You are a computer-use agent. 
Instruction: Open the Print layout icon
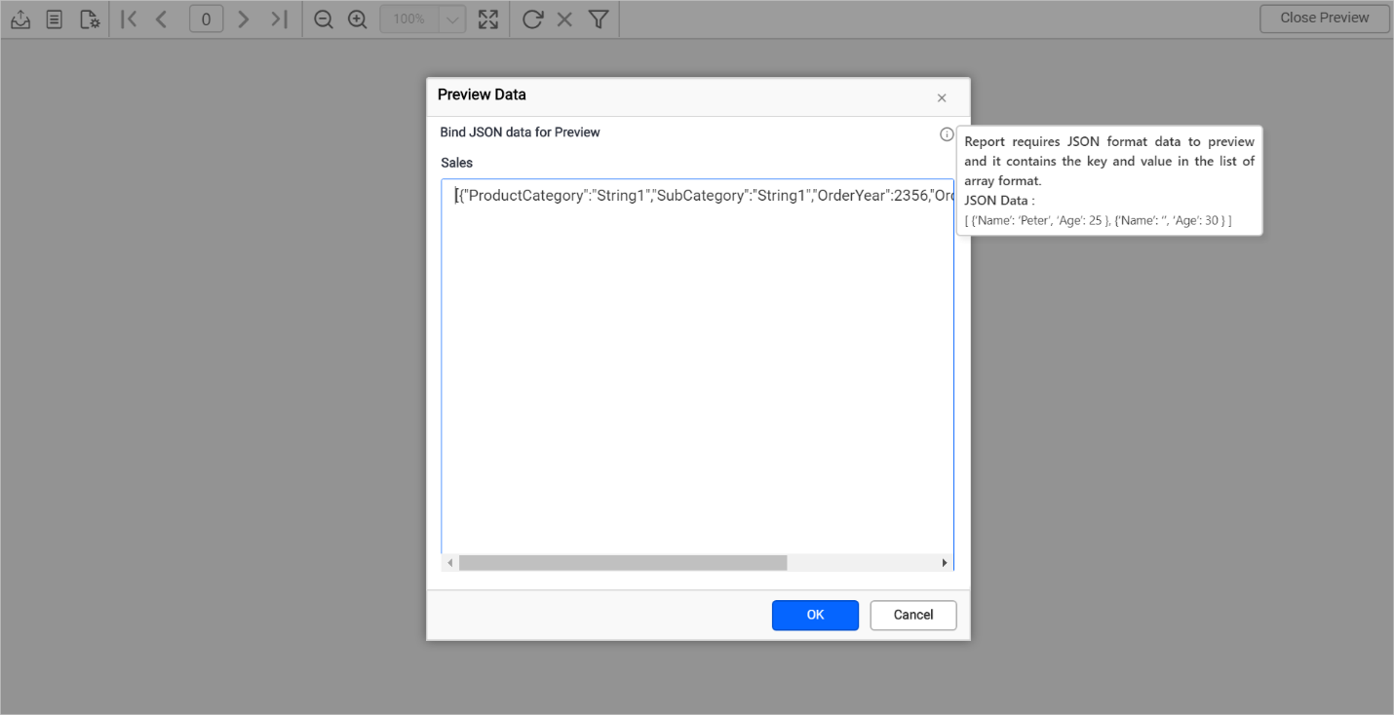tap(55, 19)
